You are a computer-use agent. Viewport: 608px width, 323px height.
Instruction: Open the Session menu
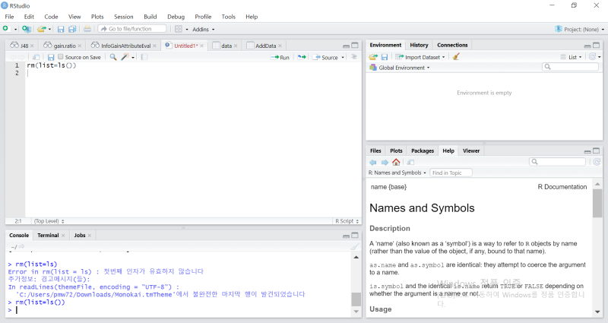[x=123, y=16]
